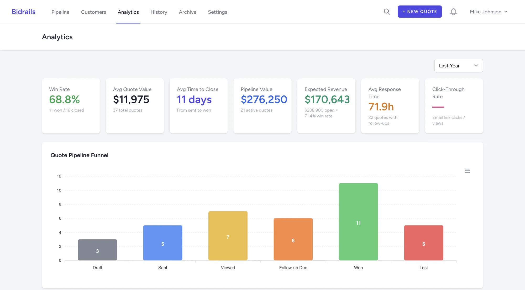Click the Win Rate 68.8% value
525x290 pixels.
pyautogui.click(x=64, y=99)
